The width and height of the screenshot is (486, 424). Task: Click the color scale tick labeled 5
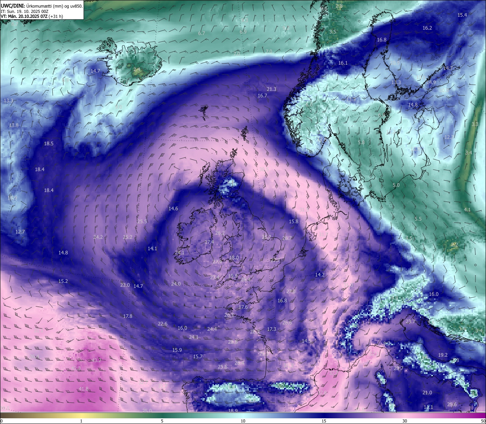point(162,421)
